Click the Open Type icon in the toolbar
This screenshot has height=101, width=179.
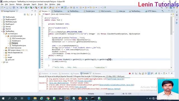(x=50, y=8)
